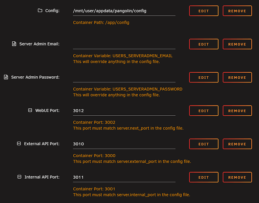The image size is (259, 203).
Task: Edit the Config path mapping
Action: pyautogui.click(x=204, y=11)
